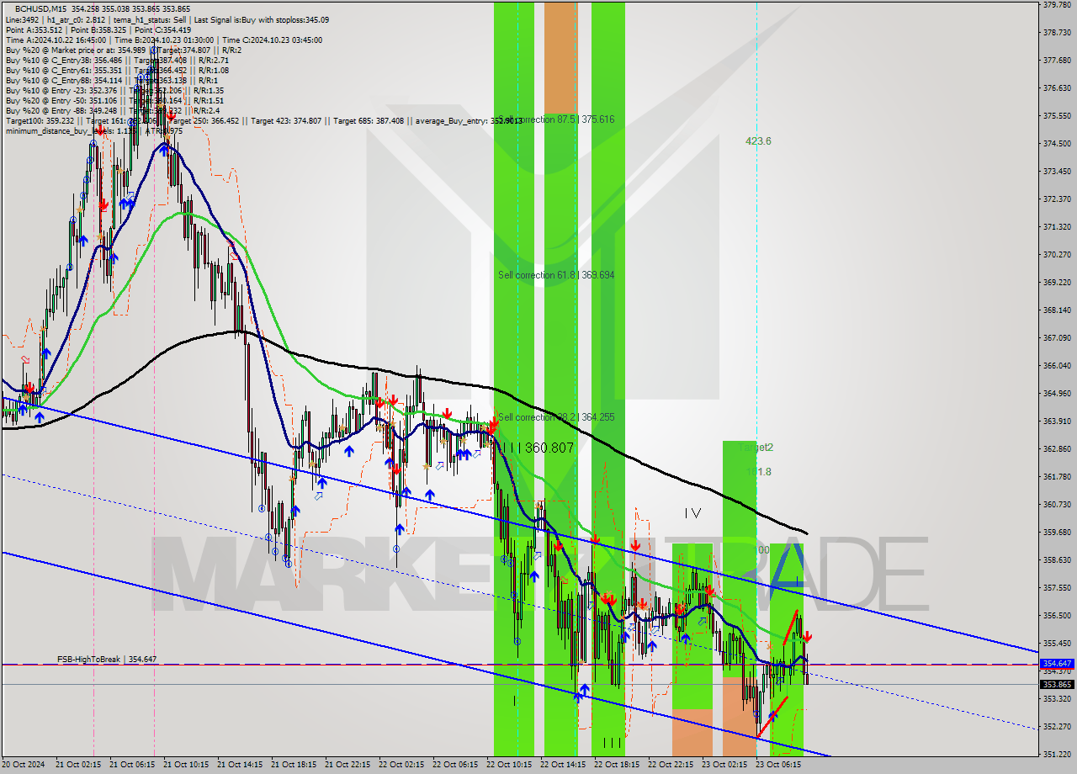The width and height of the screenshot is (1077, 774).
Task: Click the 379.780 price scale value
Action: (x=1056, y=5)
